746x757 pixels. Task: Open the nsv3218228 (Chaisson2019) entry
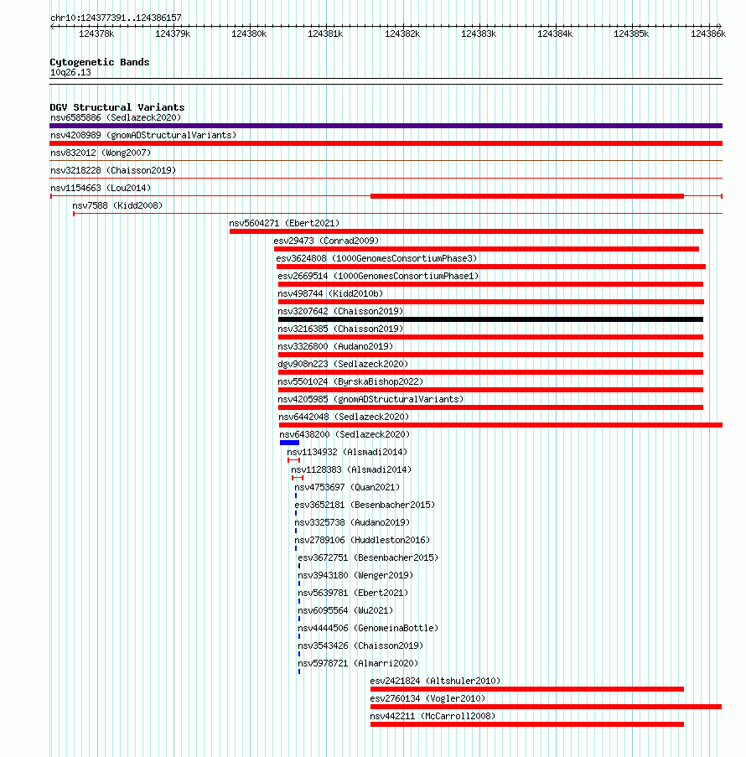(113, 170)
